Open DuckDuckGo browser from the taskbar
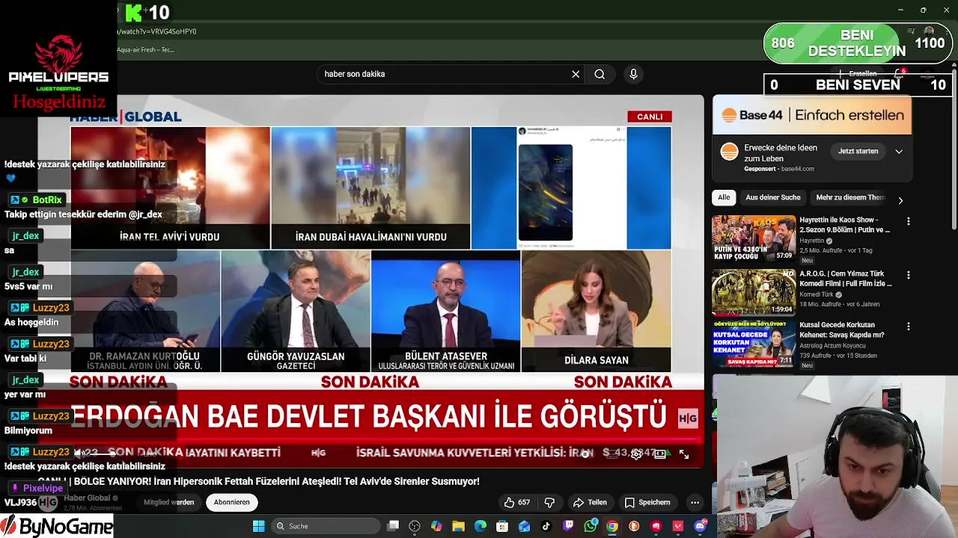Viewport: 958px width, 538px height. [634, 526]
